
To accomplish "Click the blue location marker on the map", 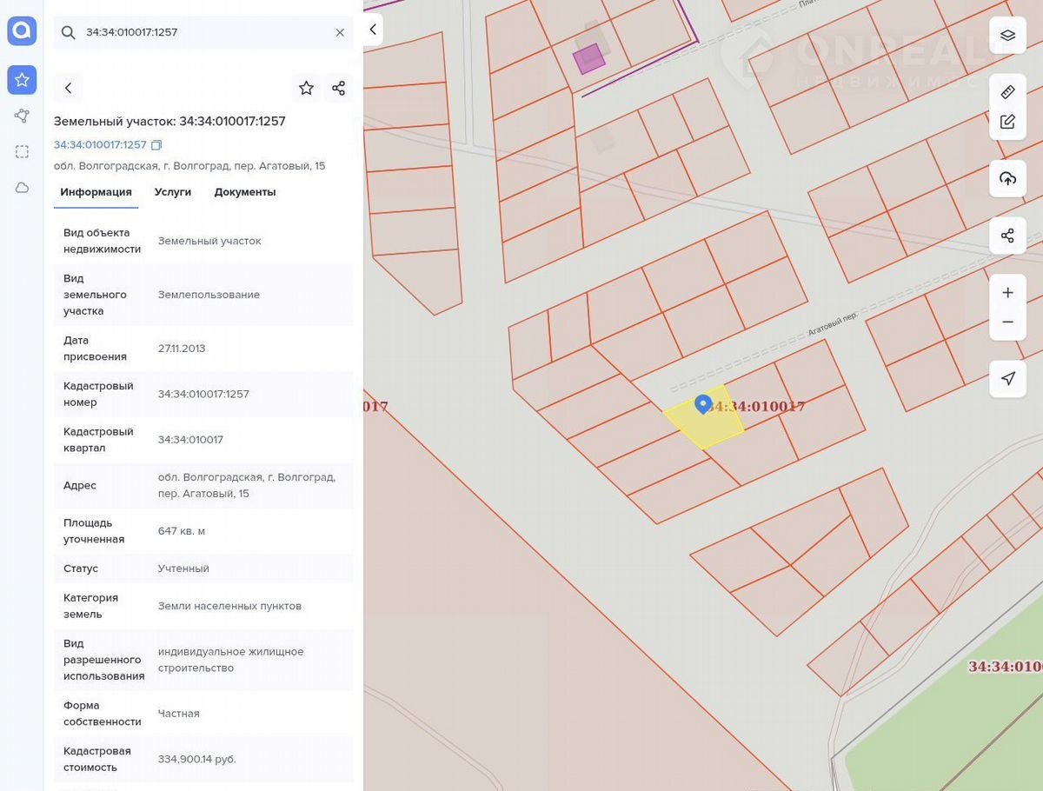I will point(703,404).
